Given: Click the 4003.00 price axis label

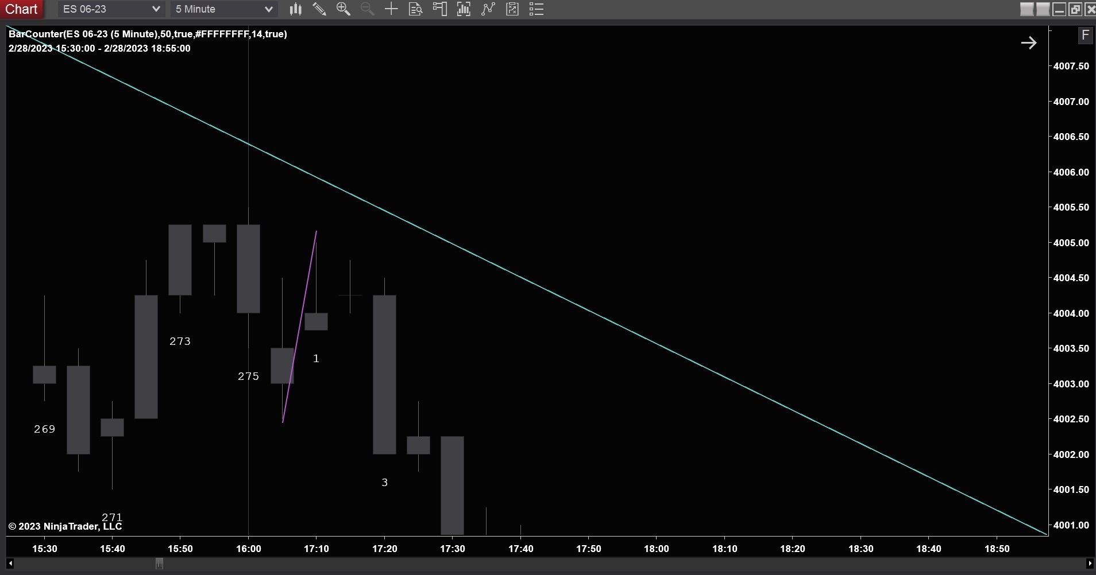Looking at the screenshot, I should click(x=1071, y=384).
